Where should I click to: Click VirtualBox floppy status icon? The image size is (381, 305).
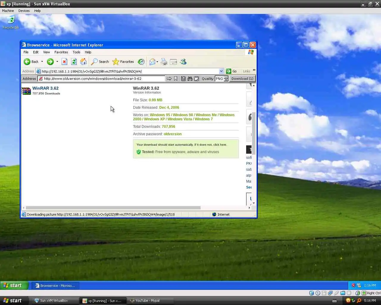[324, 293]
